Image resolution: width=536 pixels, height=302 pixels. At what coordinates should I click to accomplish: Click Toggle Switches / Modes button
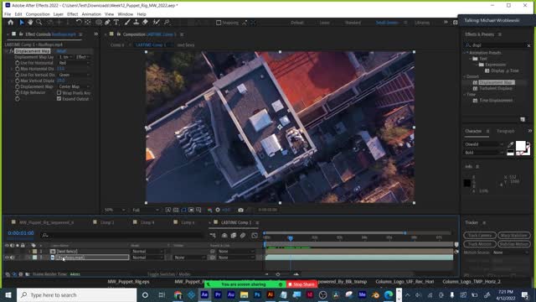[170, 274]
